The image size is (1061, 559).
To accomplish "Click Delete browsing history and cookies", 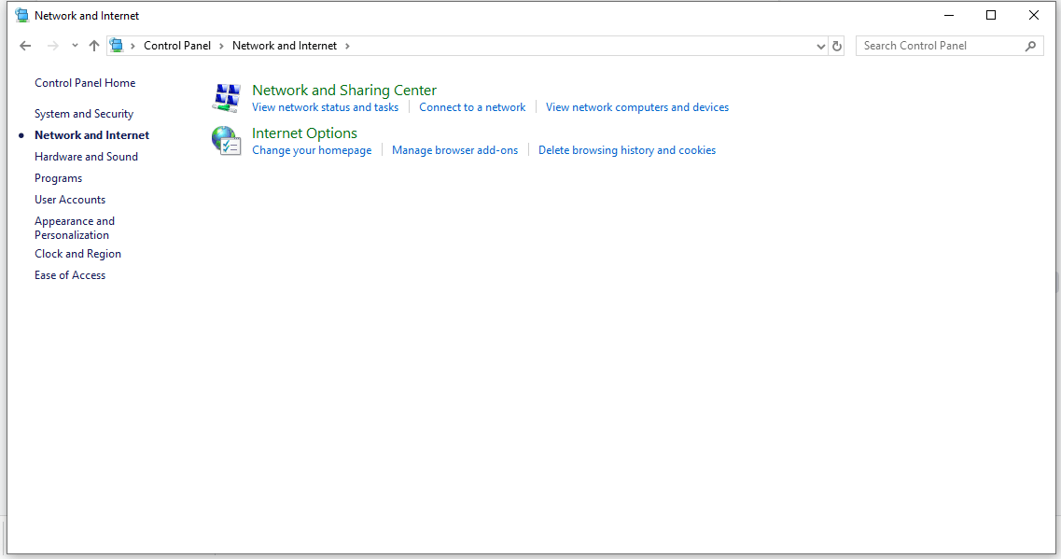I will [627, 150].
